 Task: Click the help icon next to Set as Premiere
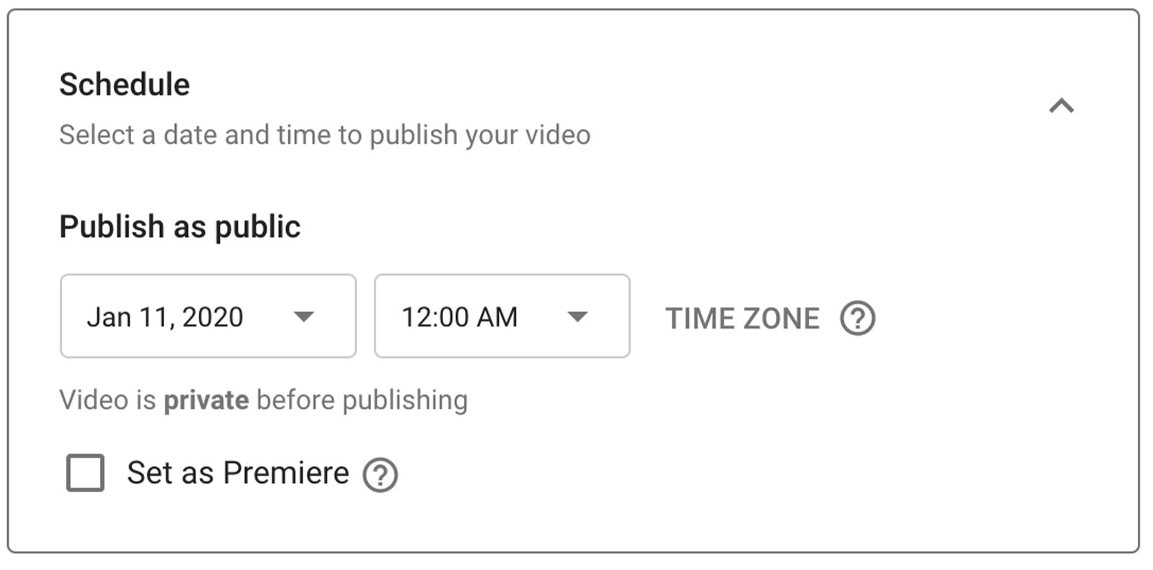[x=380, y=475]
